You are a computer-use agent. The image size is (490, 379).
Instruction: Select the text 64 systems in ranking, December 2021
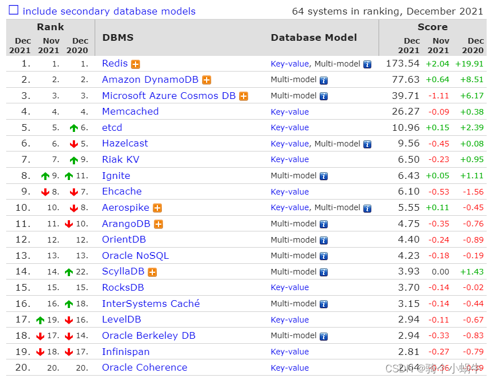click(388, 12)
